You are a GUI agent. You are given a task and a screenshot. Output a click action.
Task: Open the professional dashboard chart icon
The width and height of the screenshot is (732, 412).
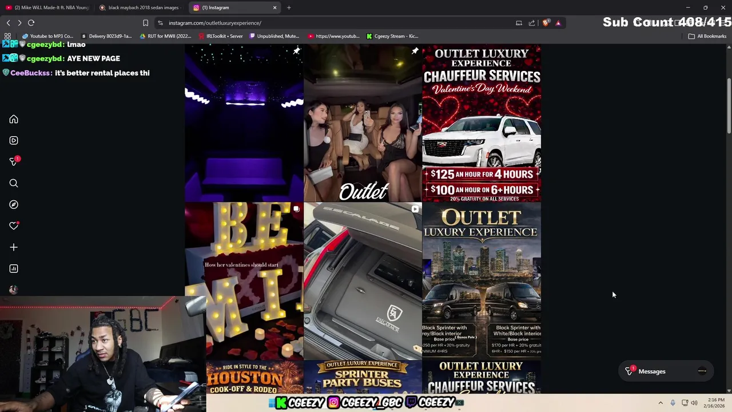[14, 268]
